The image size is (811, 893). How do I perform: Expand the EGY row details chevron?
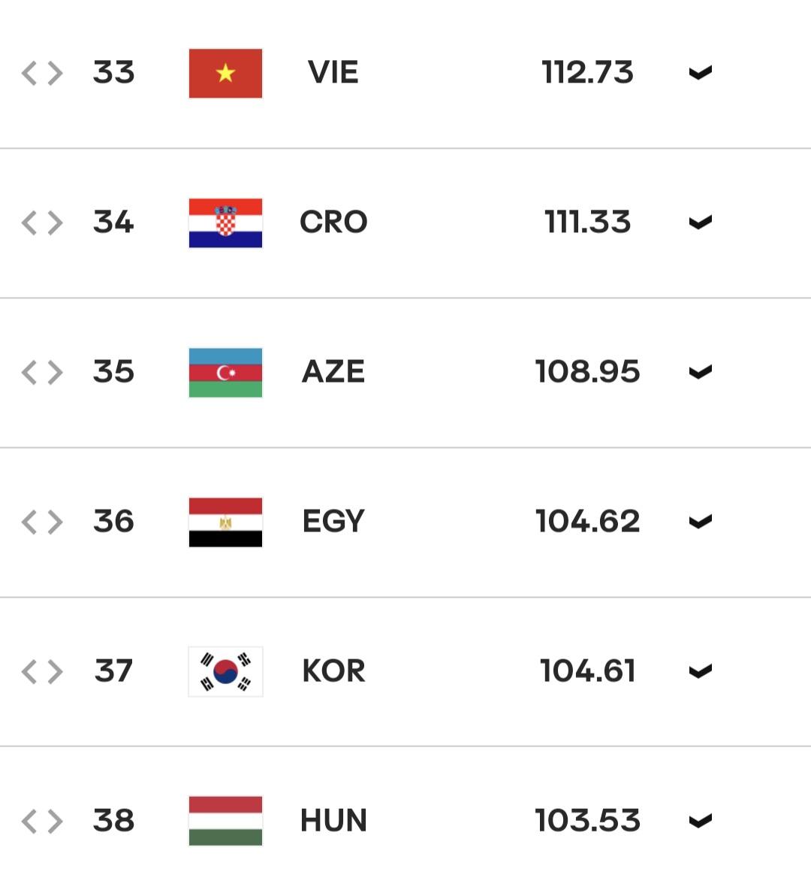[700, 522]
